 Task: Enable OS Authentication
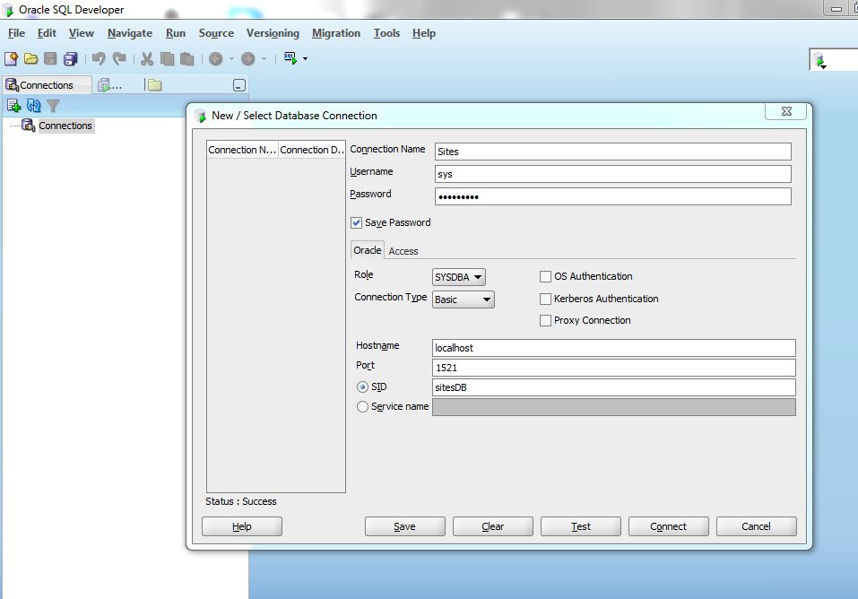[x=545, y=276]
